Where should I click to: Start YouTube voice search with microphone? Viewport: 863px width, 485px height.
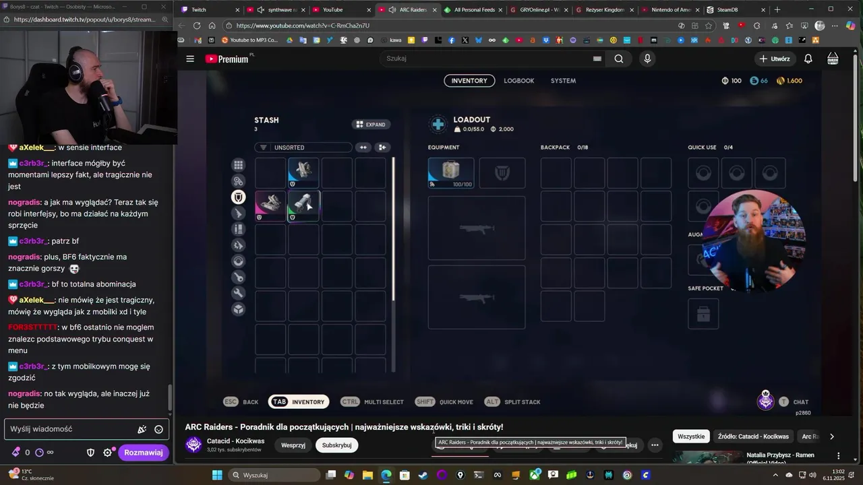[x=647, y=59]
